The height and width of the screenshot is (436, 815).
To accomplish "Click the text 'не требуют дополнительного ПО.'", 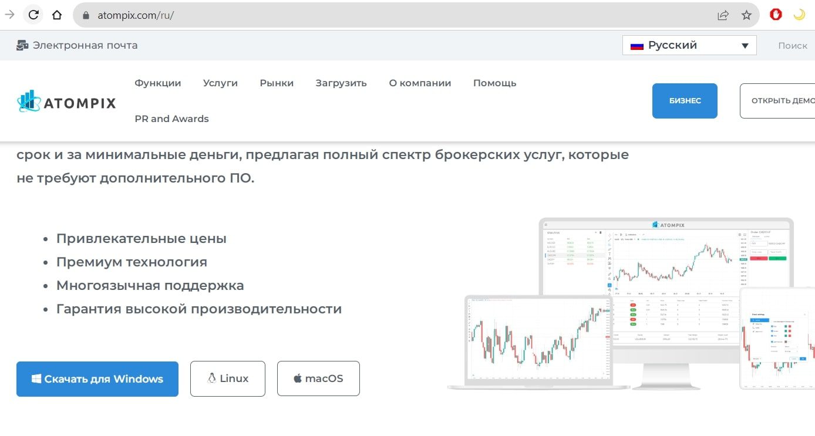I will (136, 178).
